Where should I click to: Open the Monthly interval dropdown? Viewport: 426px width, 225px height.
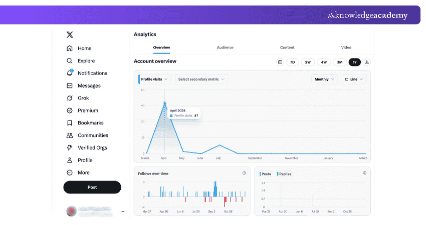324,79
